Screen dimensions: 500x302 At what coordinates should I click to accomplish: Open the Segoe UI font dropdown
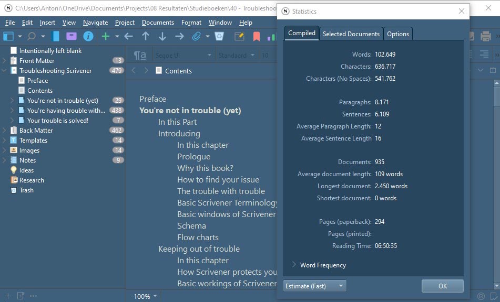click(183, 55)
